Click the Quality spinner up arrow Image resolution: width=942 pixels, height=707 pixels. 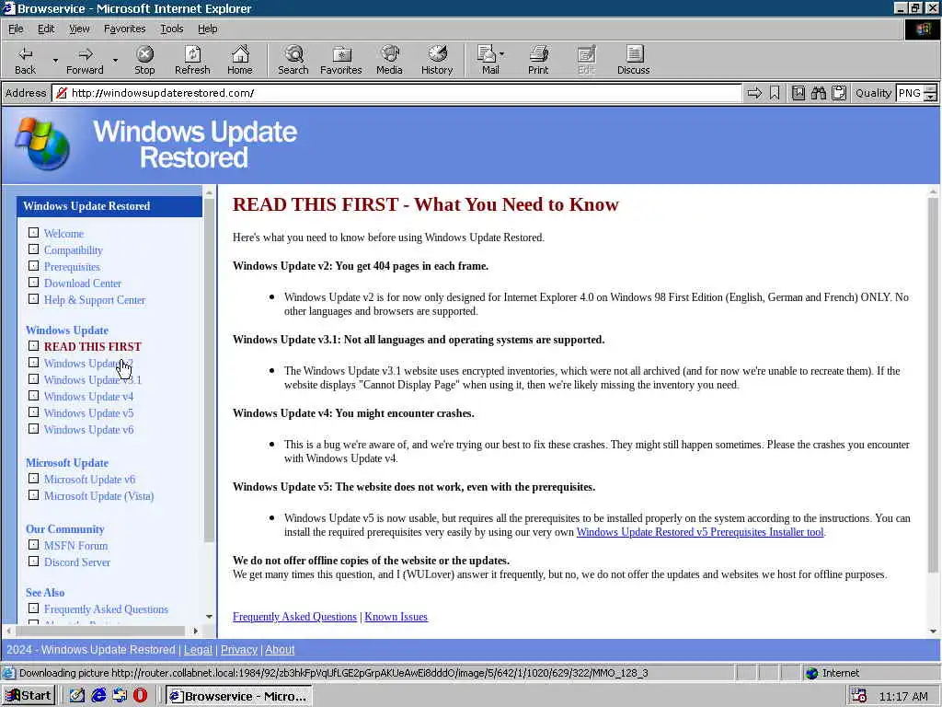[x=931, y=89]
